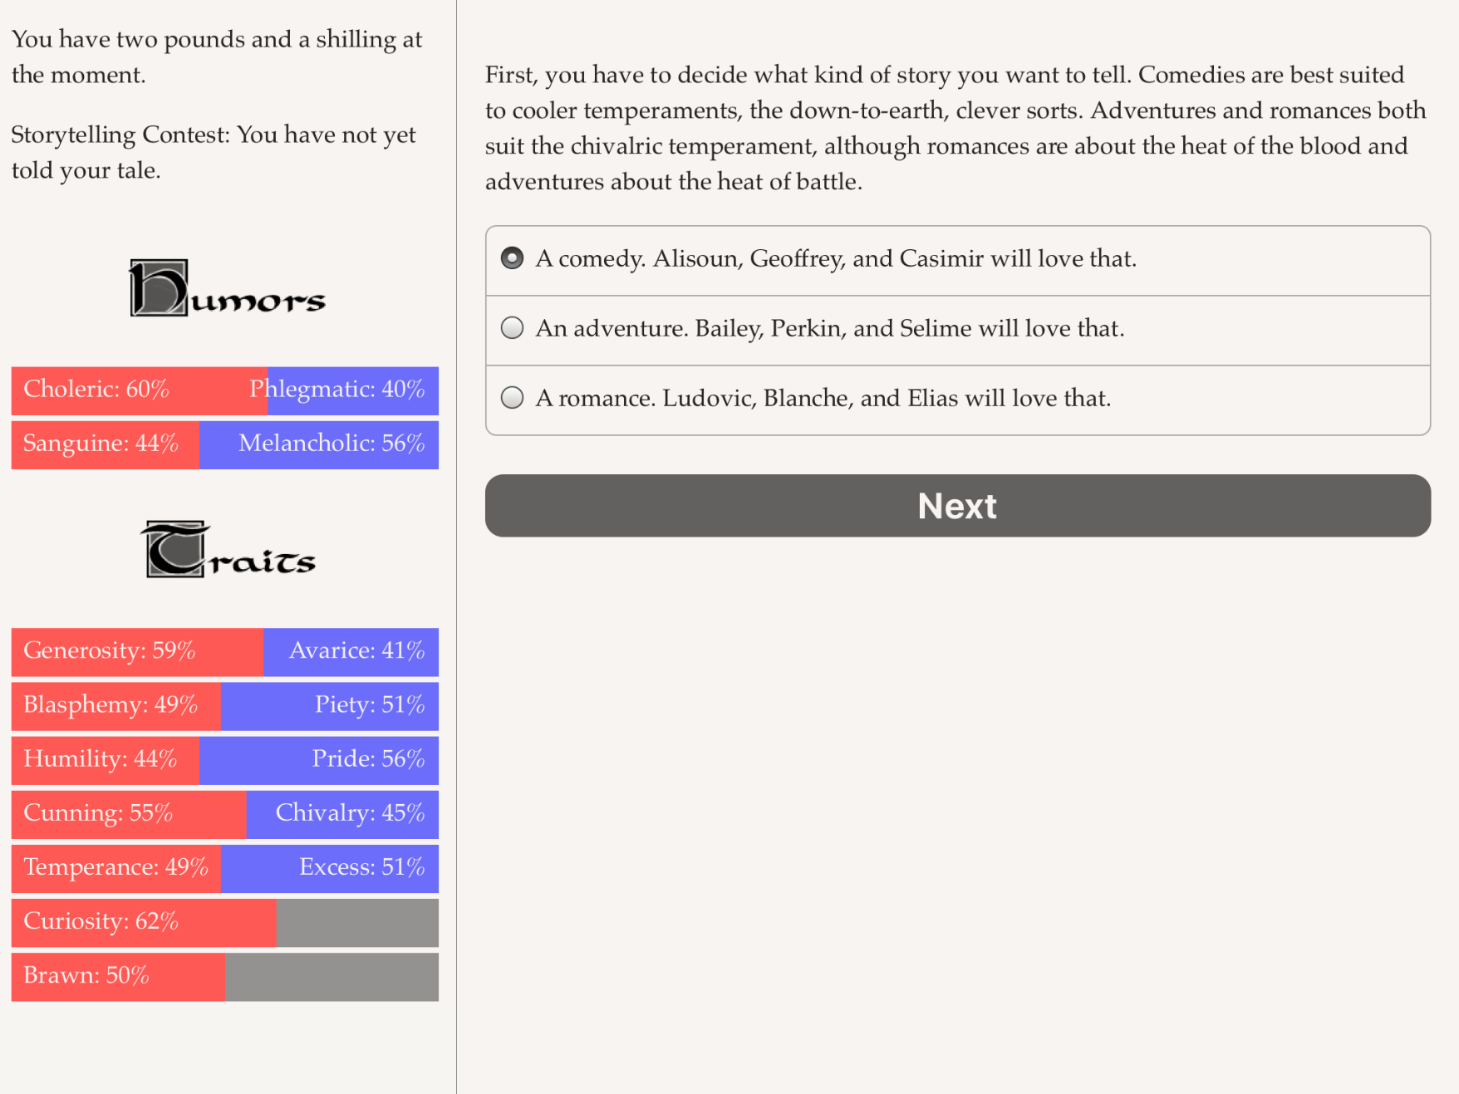The height and width of the screenshot is (1094, 1459).
Task: Click the Traits heading illuminated T icon
Action: coord(174,549)
